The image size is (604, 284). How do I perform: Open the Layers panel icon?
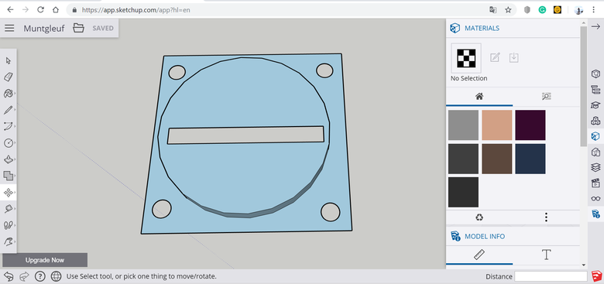tap(595, 167)
